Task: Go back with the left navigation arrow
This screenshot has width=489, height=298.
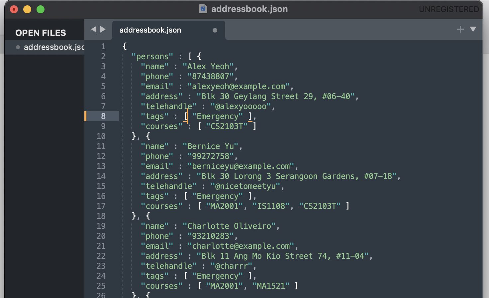Action: (94, 29)
